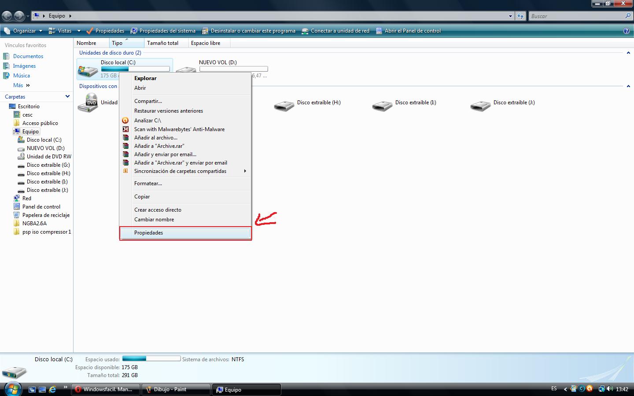634x396 pixels.
Task: Select Scan with Malwarebytes' Anti-Malware
Action: [x=179, y=129]
